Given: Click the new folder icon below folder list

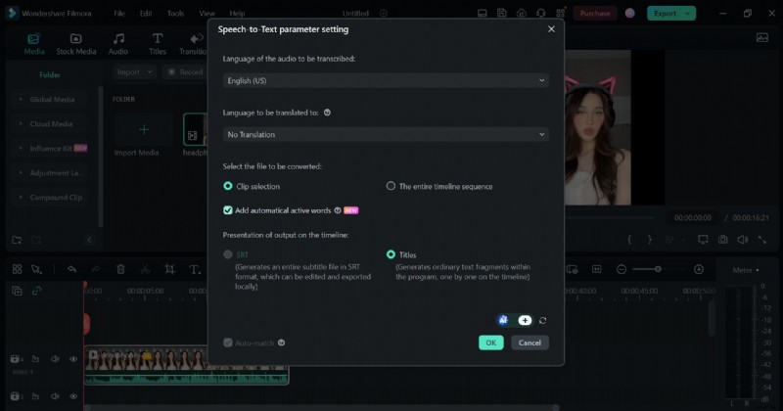Looking at the screenshot, I should pos(17,240).
